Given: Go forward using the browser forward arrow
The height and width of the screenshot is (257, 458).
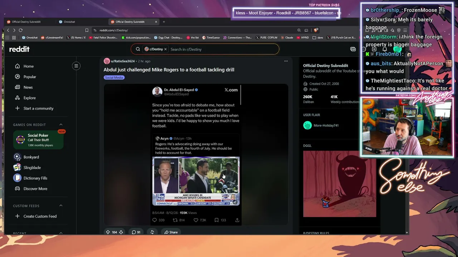Looking at the screenshot, I should tap(14, 30).
